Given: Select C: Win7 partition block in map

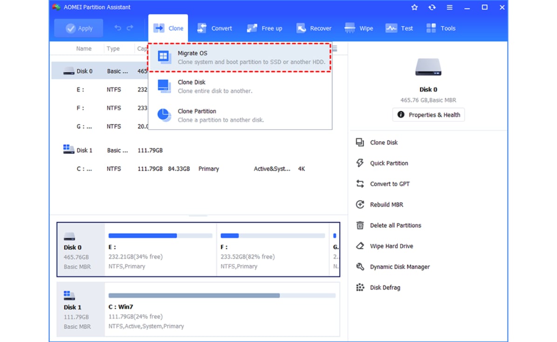Looking at the screenshot, I should (x=222, y=309).
